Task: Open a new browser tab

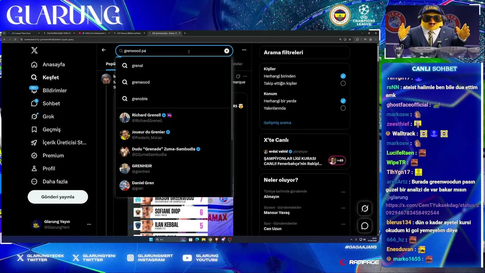Action: pyautogui.click(x=185, y=33)
